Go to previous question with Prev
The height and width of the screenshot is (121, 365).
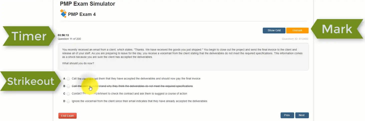click(287, 115)
